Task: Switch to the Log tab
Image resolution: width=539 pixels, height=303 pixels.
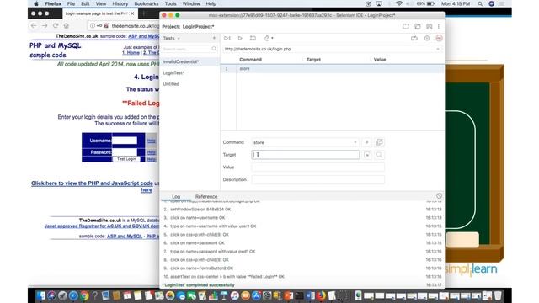Action: point(176,196)
